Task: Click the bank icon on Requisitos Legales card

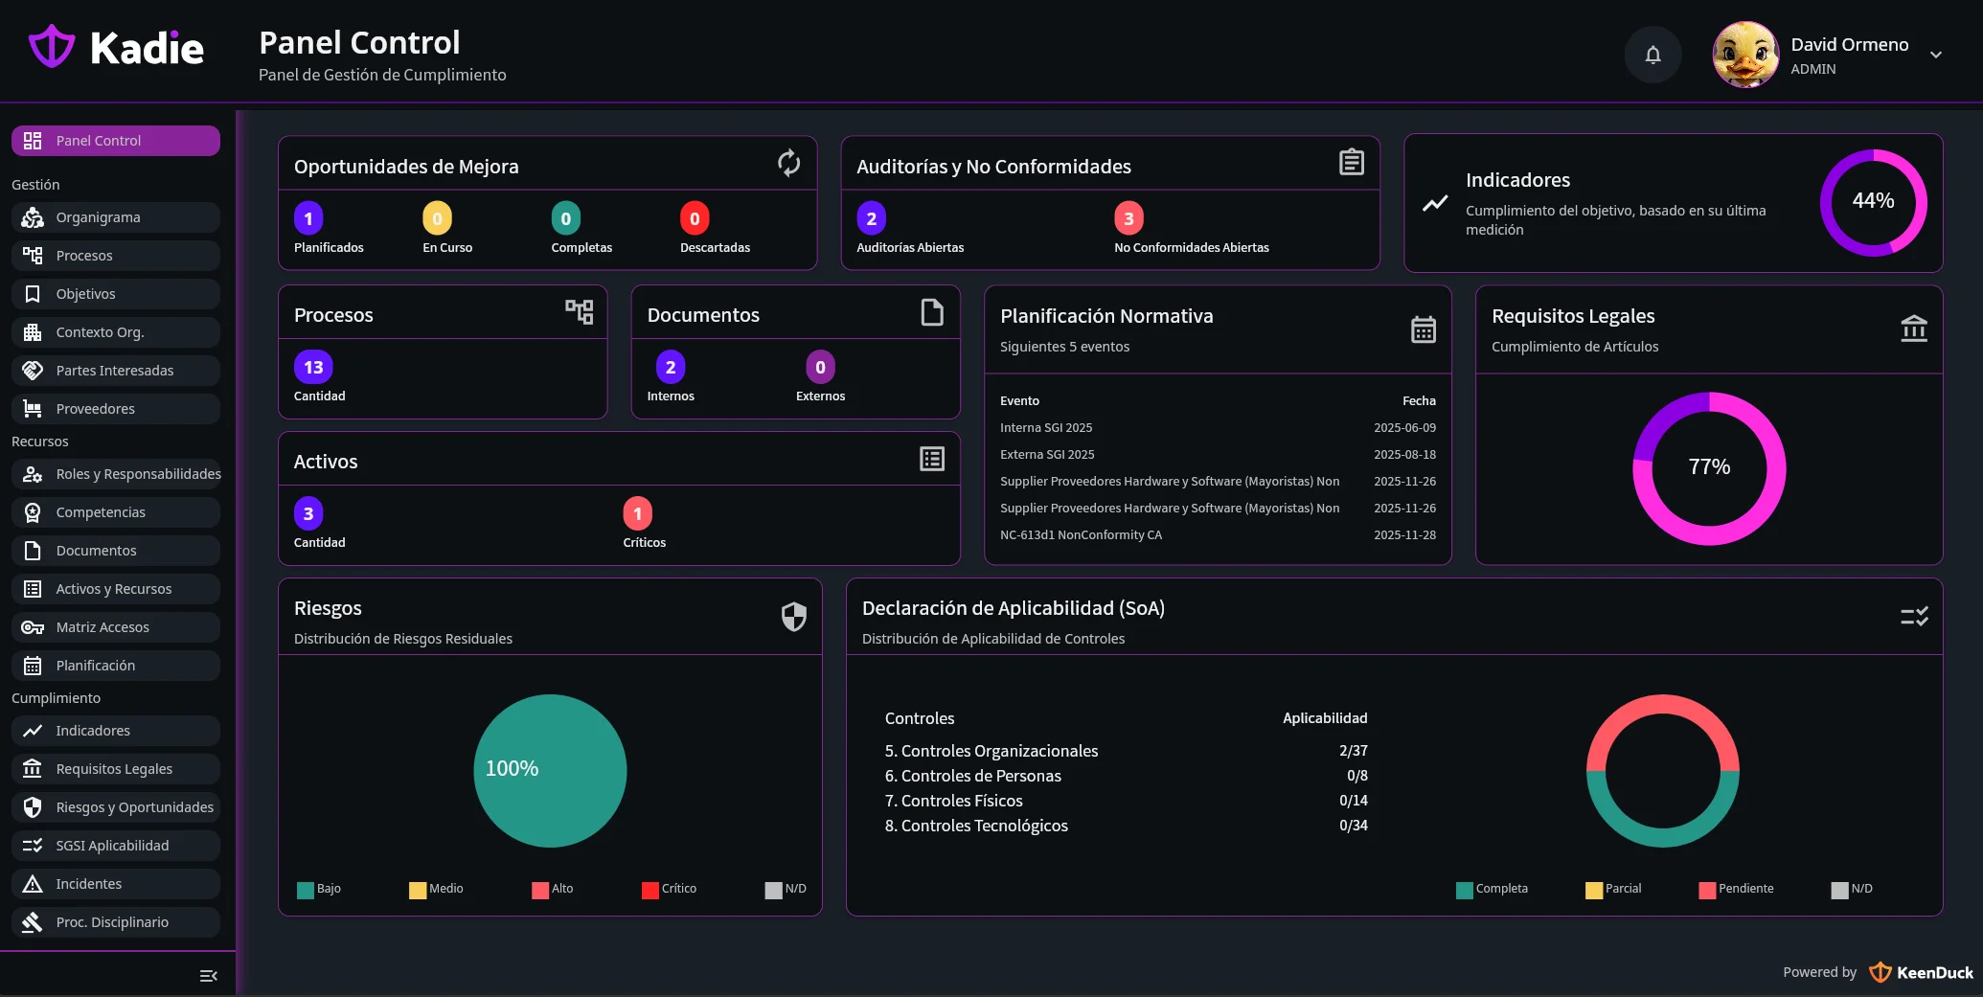Action: [1914, 329]
